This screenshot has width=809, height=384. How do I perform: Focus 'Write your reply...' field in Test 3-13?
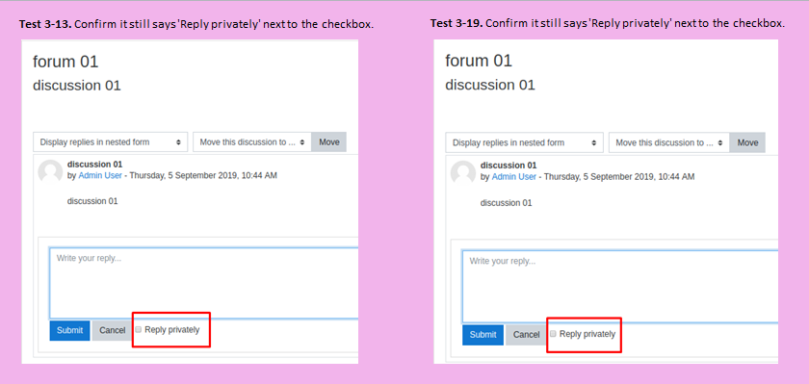204,283
